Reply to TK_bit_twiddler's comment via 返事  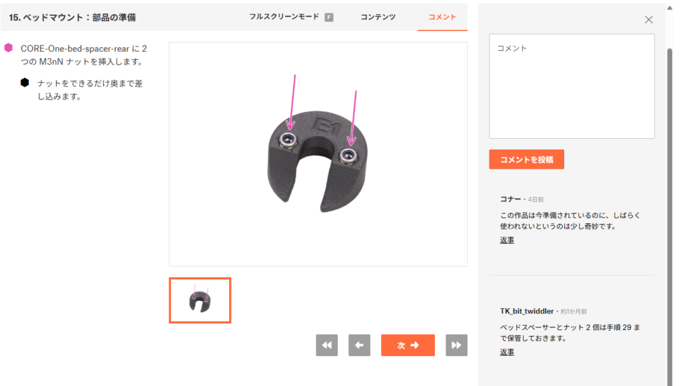[x=507, y=351]
